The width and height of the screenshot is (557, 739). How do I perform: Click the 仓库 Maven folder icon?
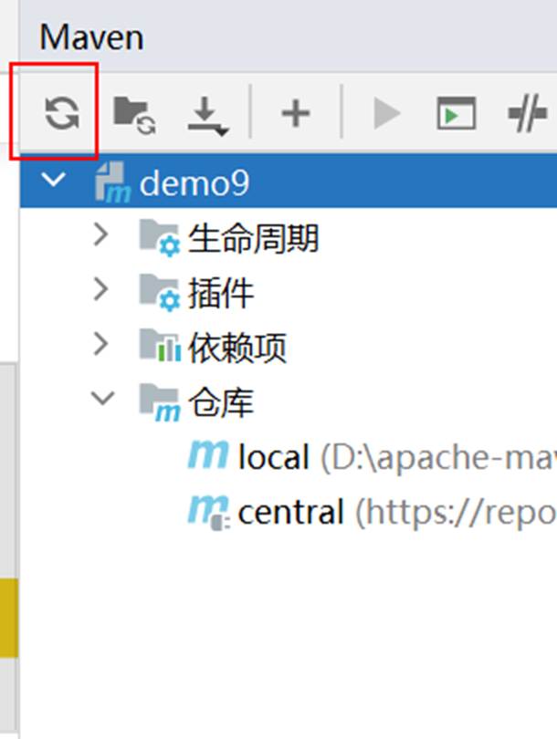pos(160,402)
